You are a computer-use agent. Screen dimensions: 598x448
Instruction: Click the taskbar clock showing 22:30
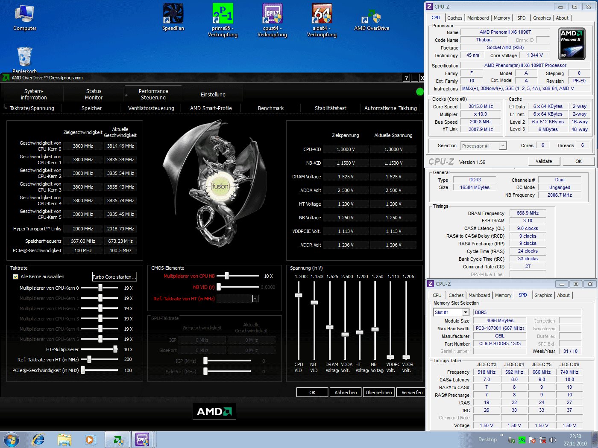[575, 440]
